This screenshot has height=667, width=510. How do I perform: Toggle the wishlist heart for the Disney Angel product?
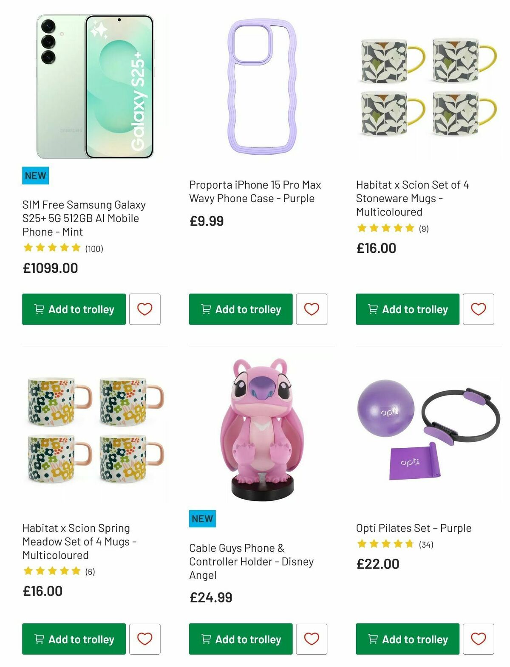(312, 639)
